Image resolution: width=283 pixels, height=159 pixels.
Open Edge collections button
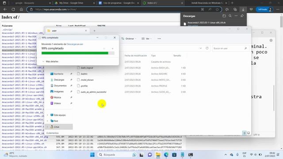pyautogui.click(x=235, y=9)
